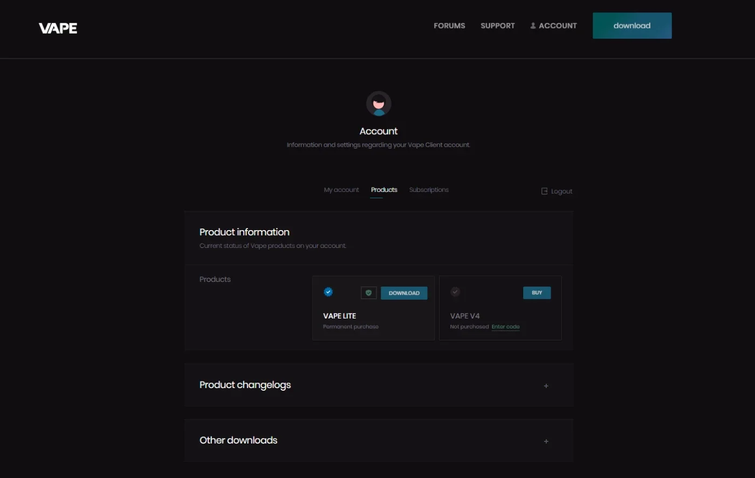The image size is (755, 478).
Task: Open the Product changelogs section heading
Action: tap(245, 385)
